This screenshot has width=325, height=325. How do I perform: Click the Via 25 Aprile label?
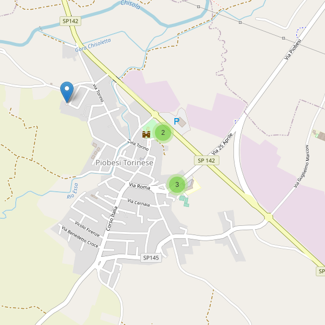point(222,144)
